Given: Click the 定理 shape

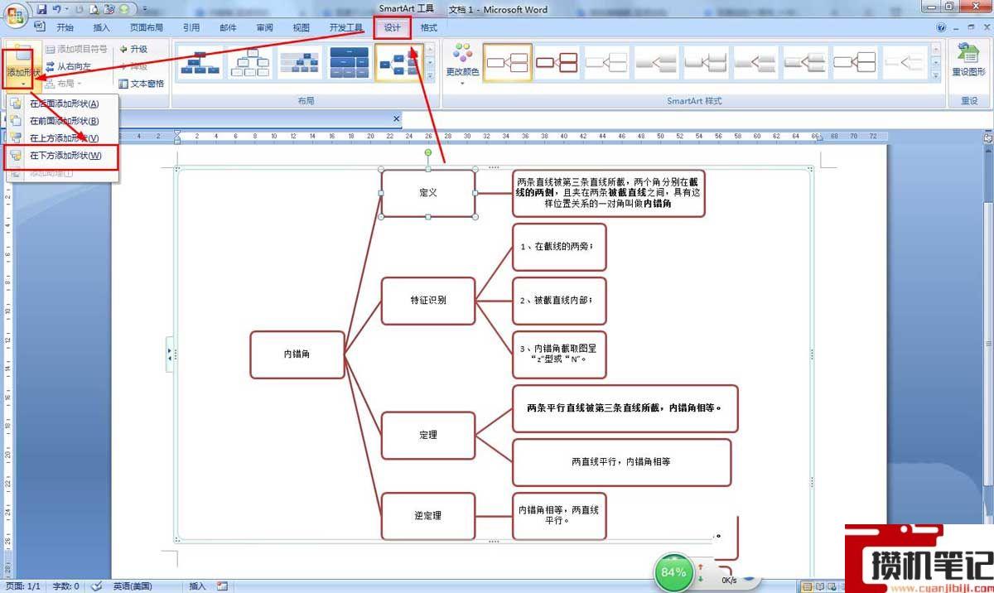Looking at the screenshot, I should [428, 436].
